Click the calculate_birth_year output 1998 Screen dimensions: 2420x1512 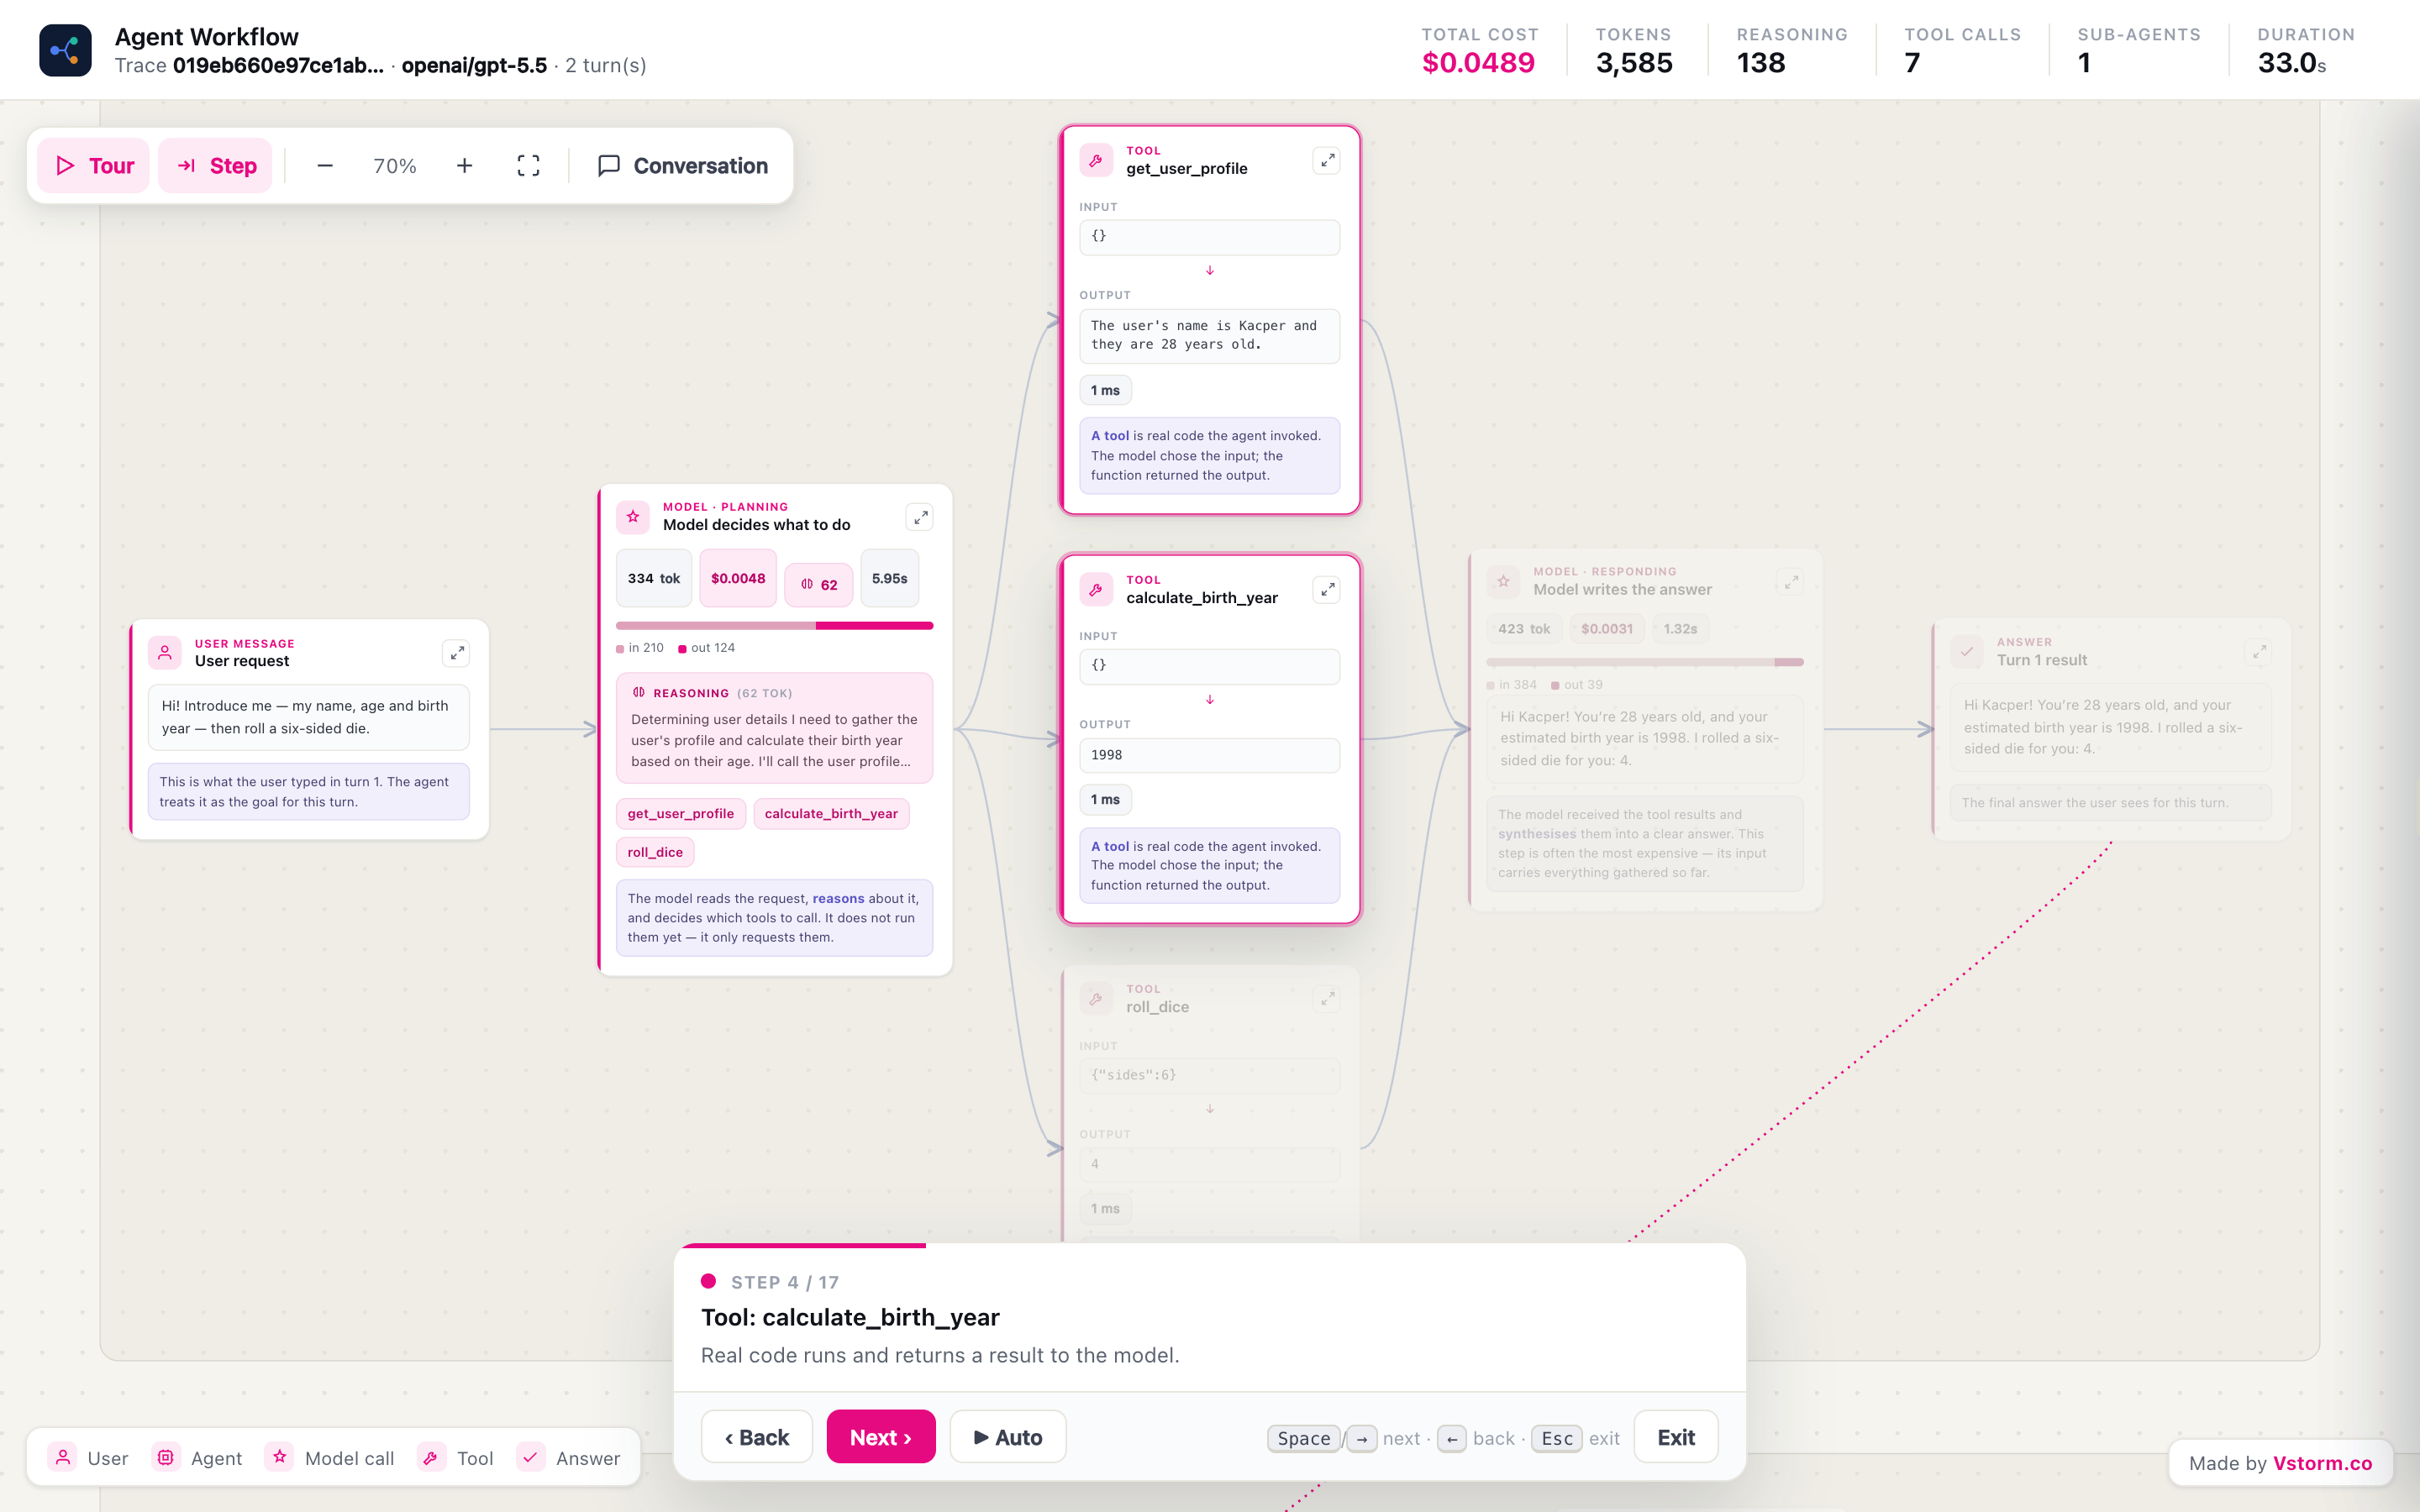coord(1210,755)
